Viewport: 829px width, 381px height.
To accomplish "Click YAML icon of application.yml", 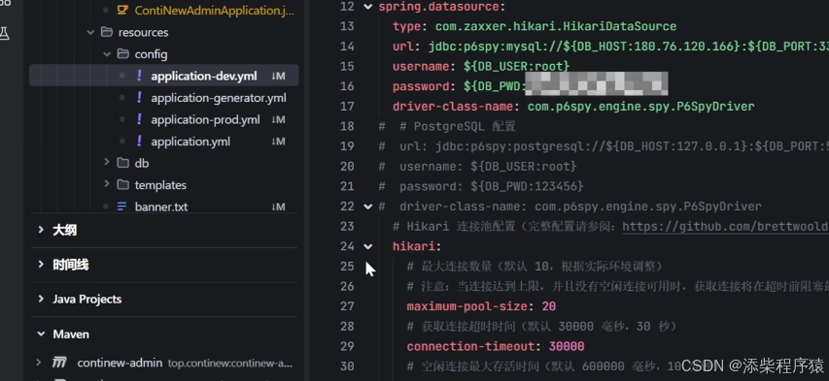I will pos(139,141).
